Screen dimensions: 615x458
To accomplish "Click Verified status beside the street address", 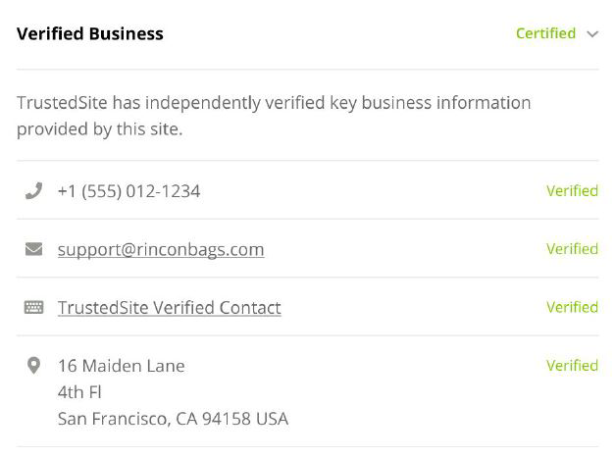I will tap(572, 366).
